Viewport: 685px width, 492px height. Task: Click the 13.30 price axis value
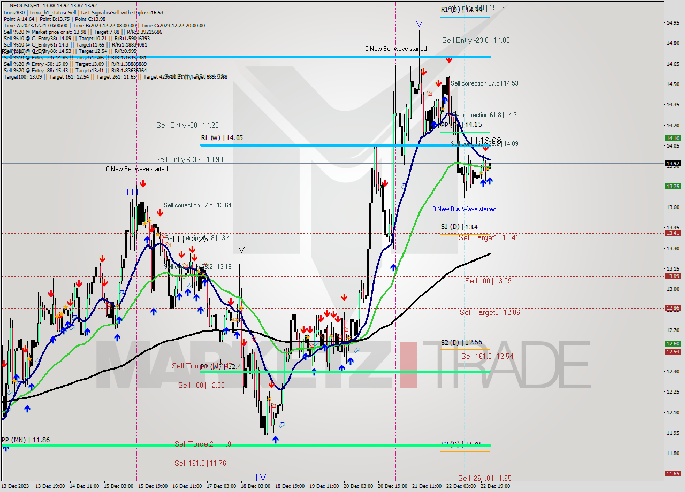(673, 248)
